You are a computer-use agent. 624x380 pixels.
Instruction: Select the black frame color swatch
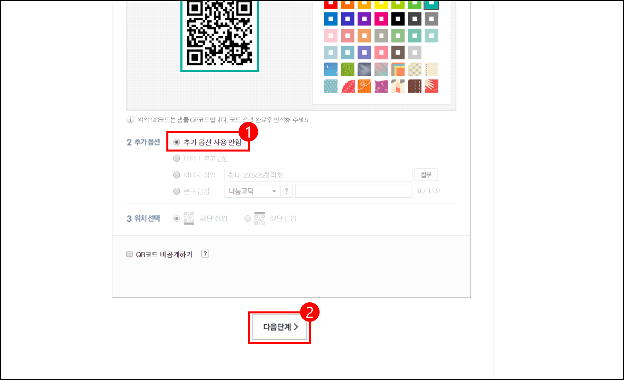pos(398,19)
